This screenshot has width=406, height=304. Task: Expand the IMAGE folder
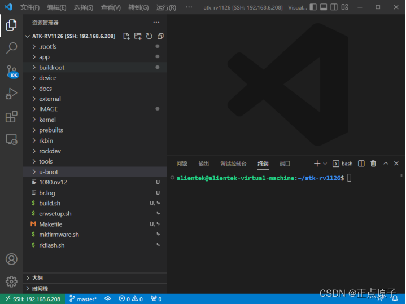point(95,109)
